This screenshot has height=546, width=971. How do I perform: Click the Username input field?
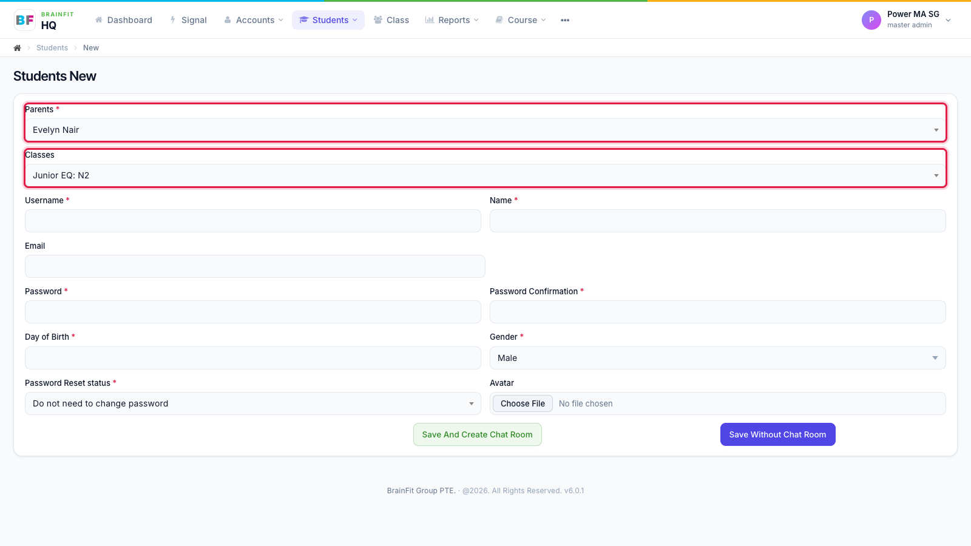point(253,221)
